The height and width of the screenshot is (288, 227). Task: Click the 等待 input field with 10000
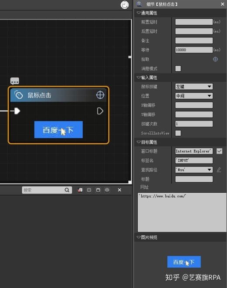194,50
